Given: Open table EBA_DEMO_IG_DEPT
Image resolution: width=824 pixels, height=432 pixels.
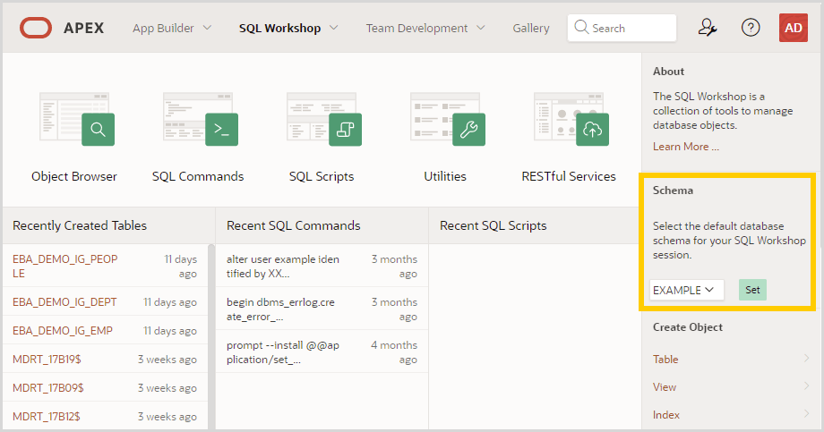Looking at the screenshot, I should 64,301.
